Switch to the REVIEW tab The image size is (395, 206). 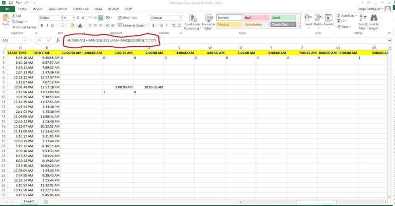(x=113, y=9)
